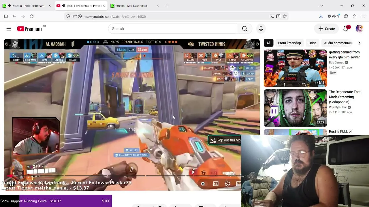Select the Audio commentaries filter chip
Viewport: 369px width, 207px height.
[x=338, y=43]
